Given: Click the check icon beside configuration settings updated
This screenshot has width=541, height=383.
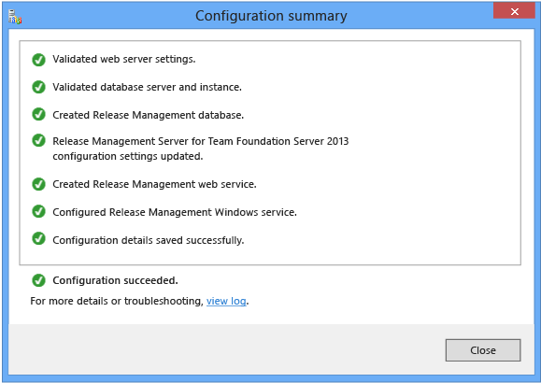Looking at the screenshot, I should point(38,141).
